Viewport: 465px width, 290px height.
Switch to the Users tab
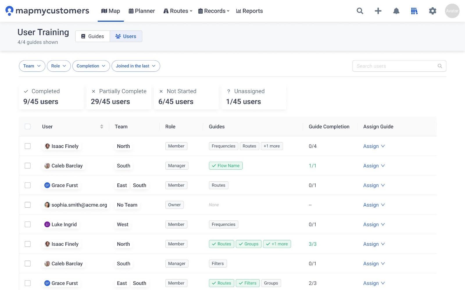tap(126, 36)
